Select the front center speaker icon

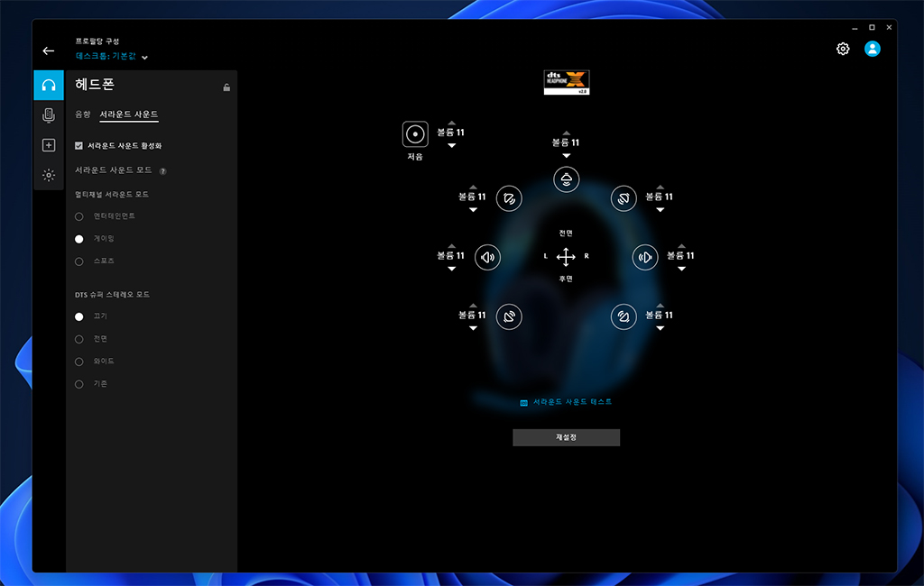tap(566, 179)
